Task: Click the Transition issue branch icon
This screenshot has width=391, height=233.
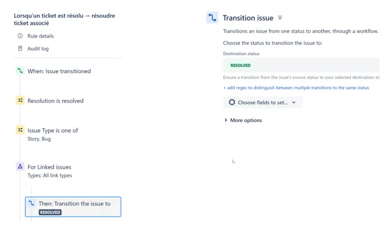Action: [x=212, y=18]
